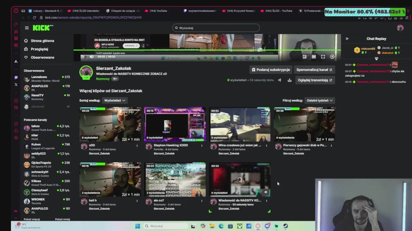Open options menu for Stephen Hawking clip
Viewport: 412px width, 231px height.
click(x=202, y=146)
